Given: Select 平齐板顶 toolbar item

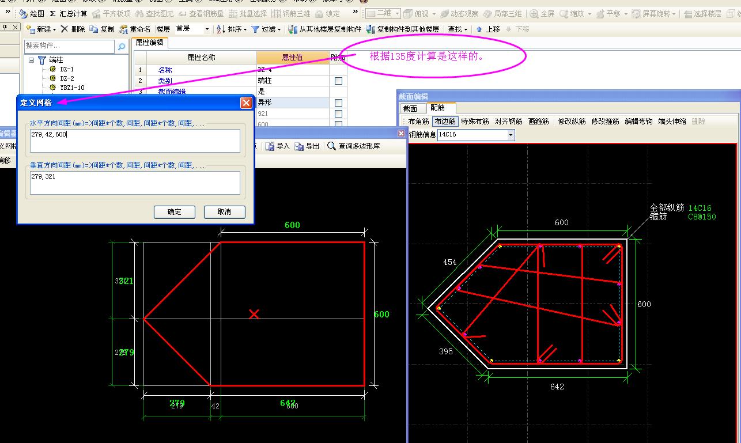Looking at the screenshot, I should (111, 13).
